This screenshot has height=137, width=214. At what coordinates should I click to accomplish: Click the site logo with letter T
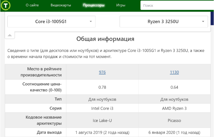click(5, 5)
